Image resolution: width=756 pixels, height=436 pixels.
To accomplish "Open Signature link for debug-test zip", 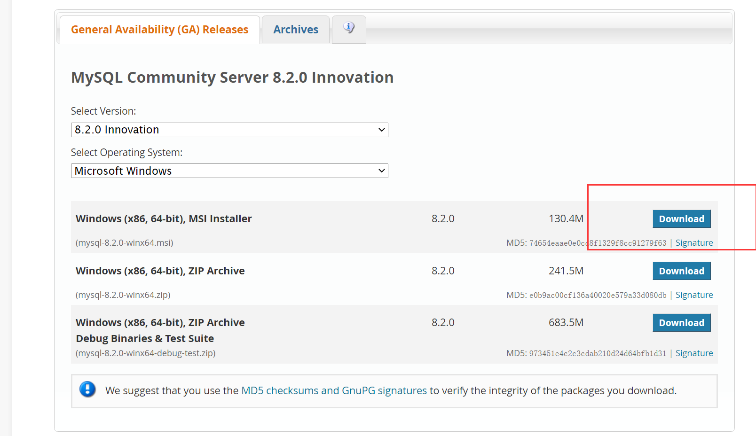I will 694,353.
